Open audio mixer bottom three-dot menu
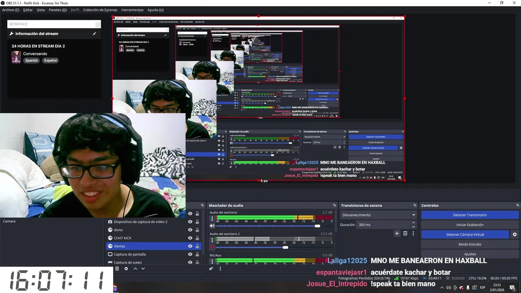Screen dimensions: 521x293 pyautogui.click(x=220, y=269)
